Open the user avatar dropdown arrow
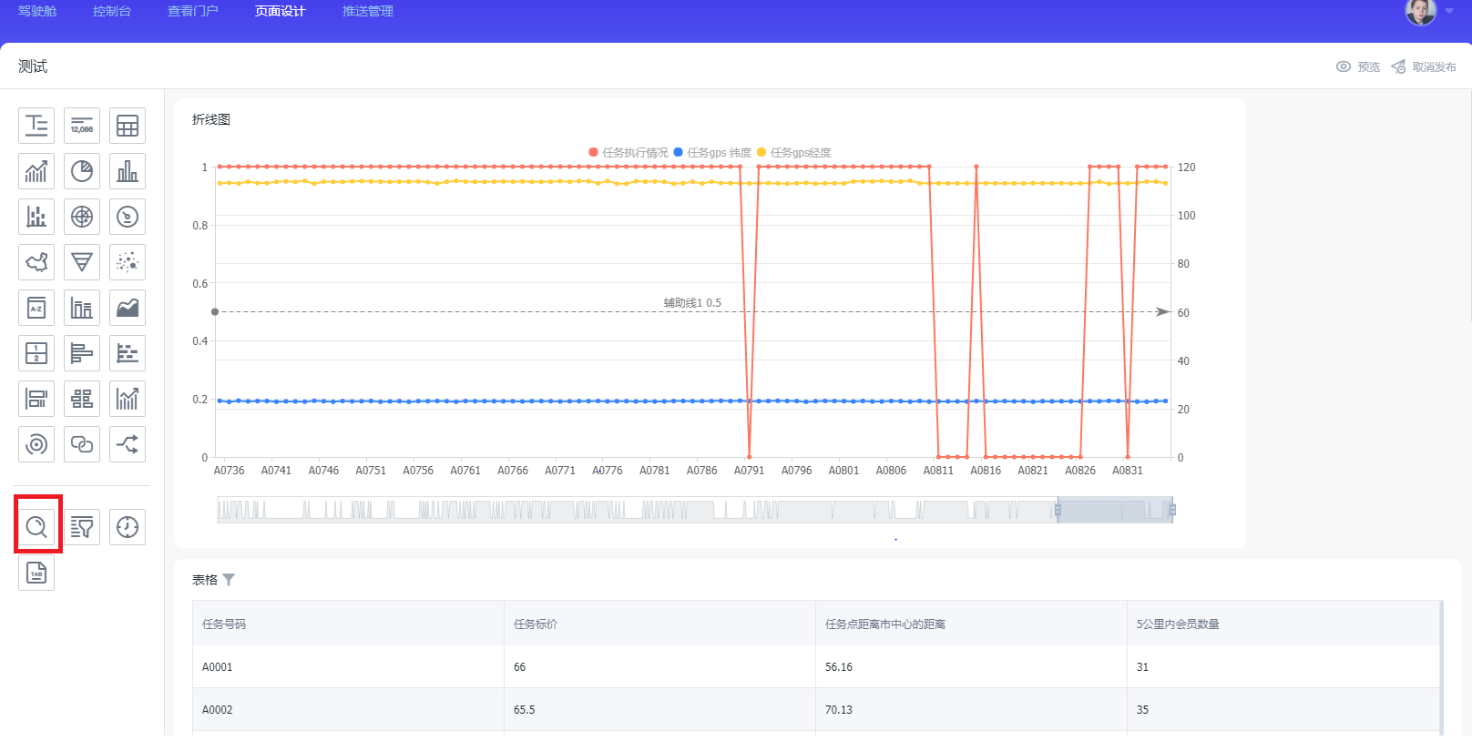This screenshot has height=741, width=1472. pos(1449,12)
